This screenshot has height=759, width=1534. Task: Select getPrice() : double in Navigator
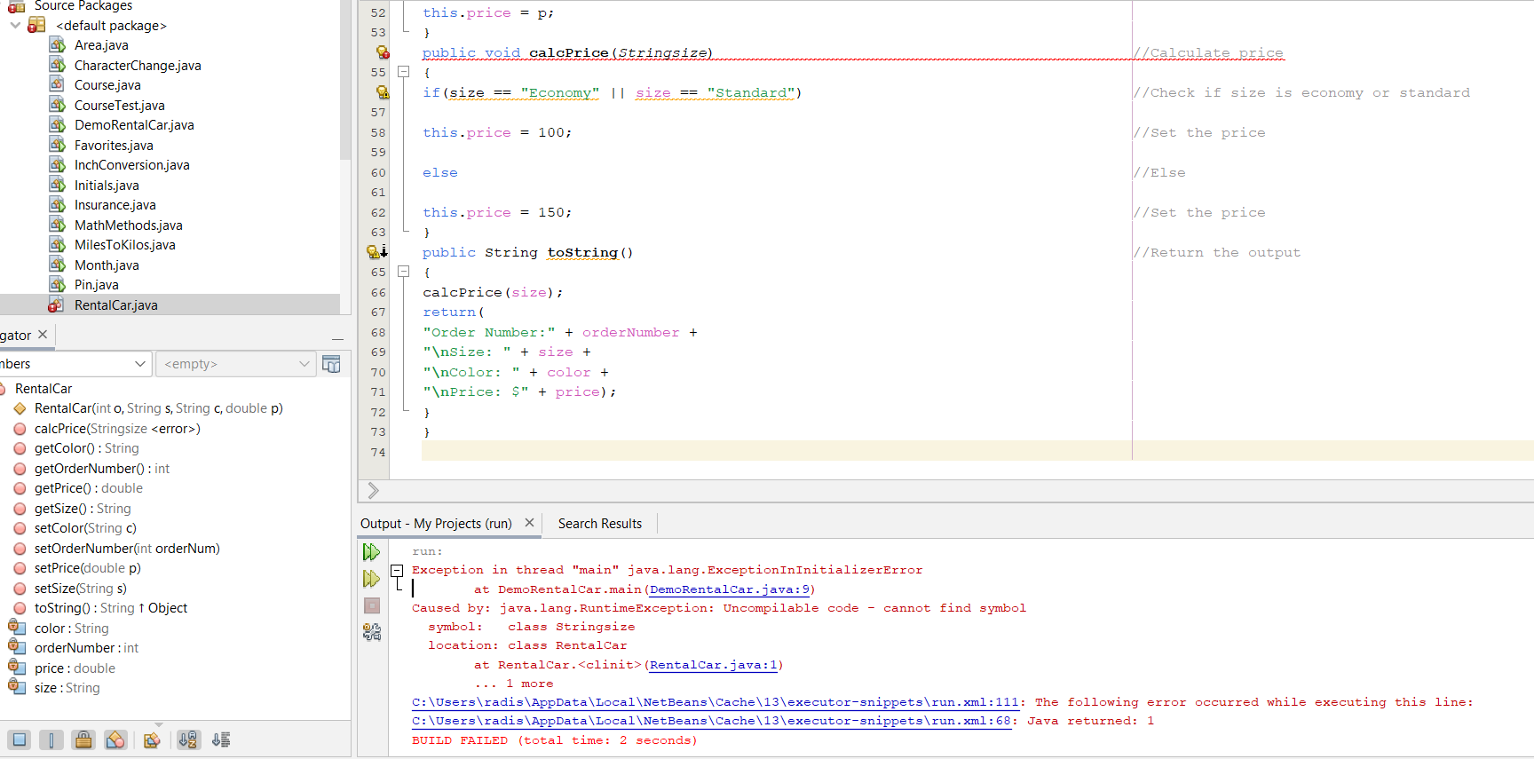89,488
